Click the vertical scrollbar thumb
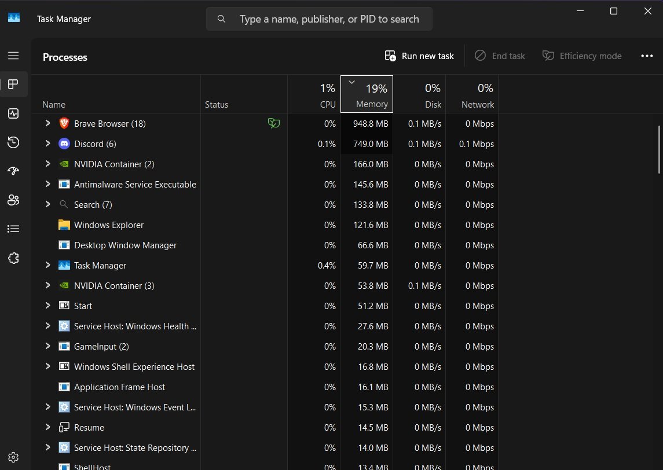This screenshot has width=663, height=470. [x=659, y=149]
